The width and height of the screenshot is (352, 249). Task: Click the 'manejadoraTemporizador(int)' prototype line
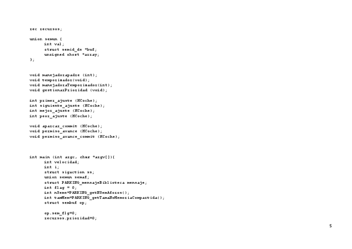click(x=71, y=85)
